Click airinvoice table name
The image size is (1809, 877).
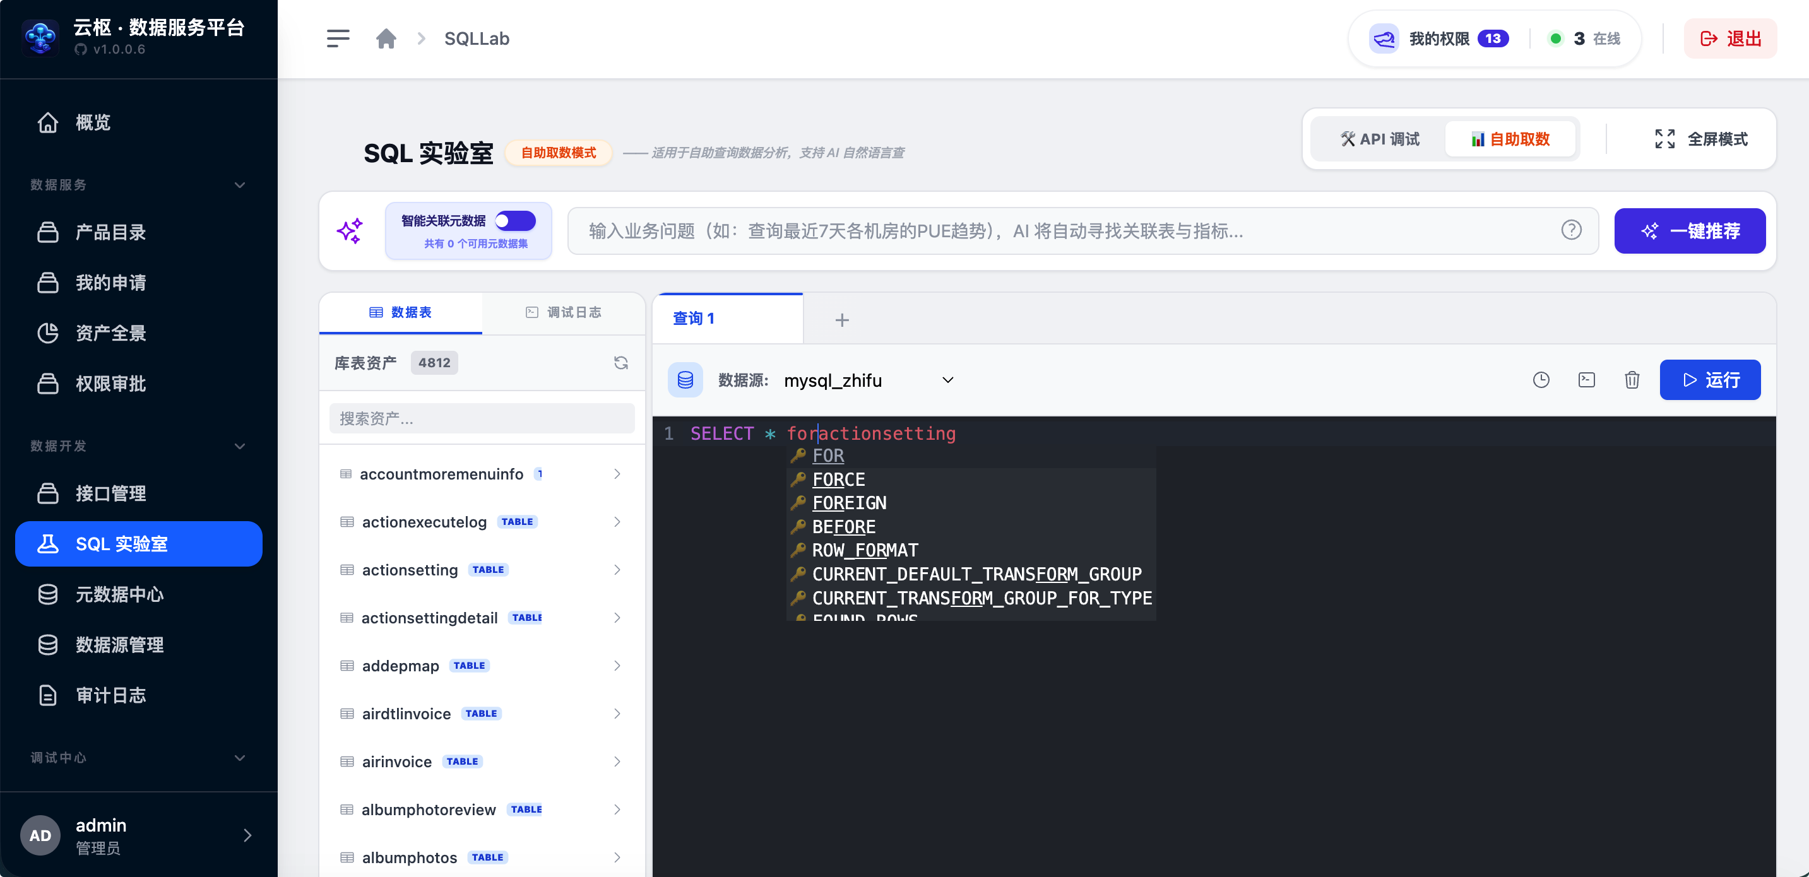tap(397, 761)
